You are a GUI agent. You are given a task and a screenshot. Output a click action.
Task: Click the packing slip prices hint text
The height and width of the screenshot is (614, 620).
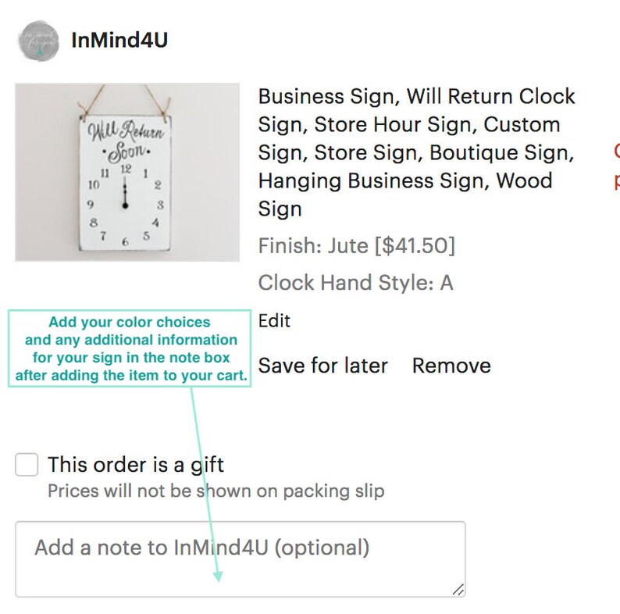click(216, 491)
